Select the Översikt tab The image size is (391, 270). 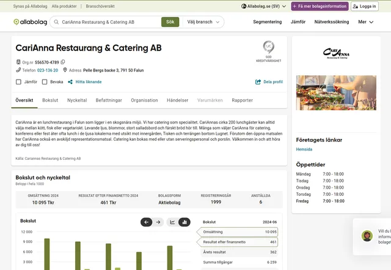pos(24,100)
